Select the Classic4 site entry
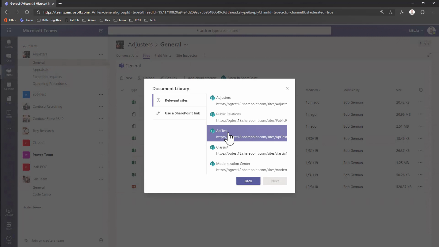This screenshot has width=439, height=247. (x=247, y=150)
